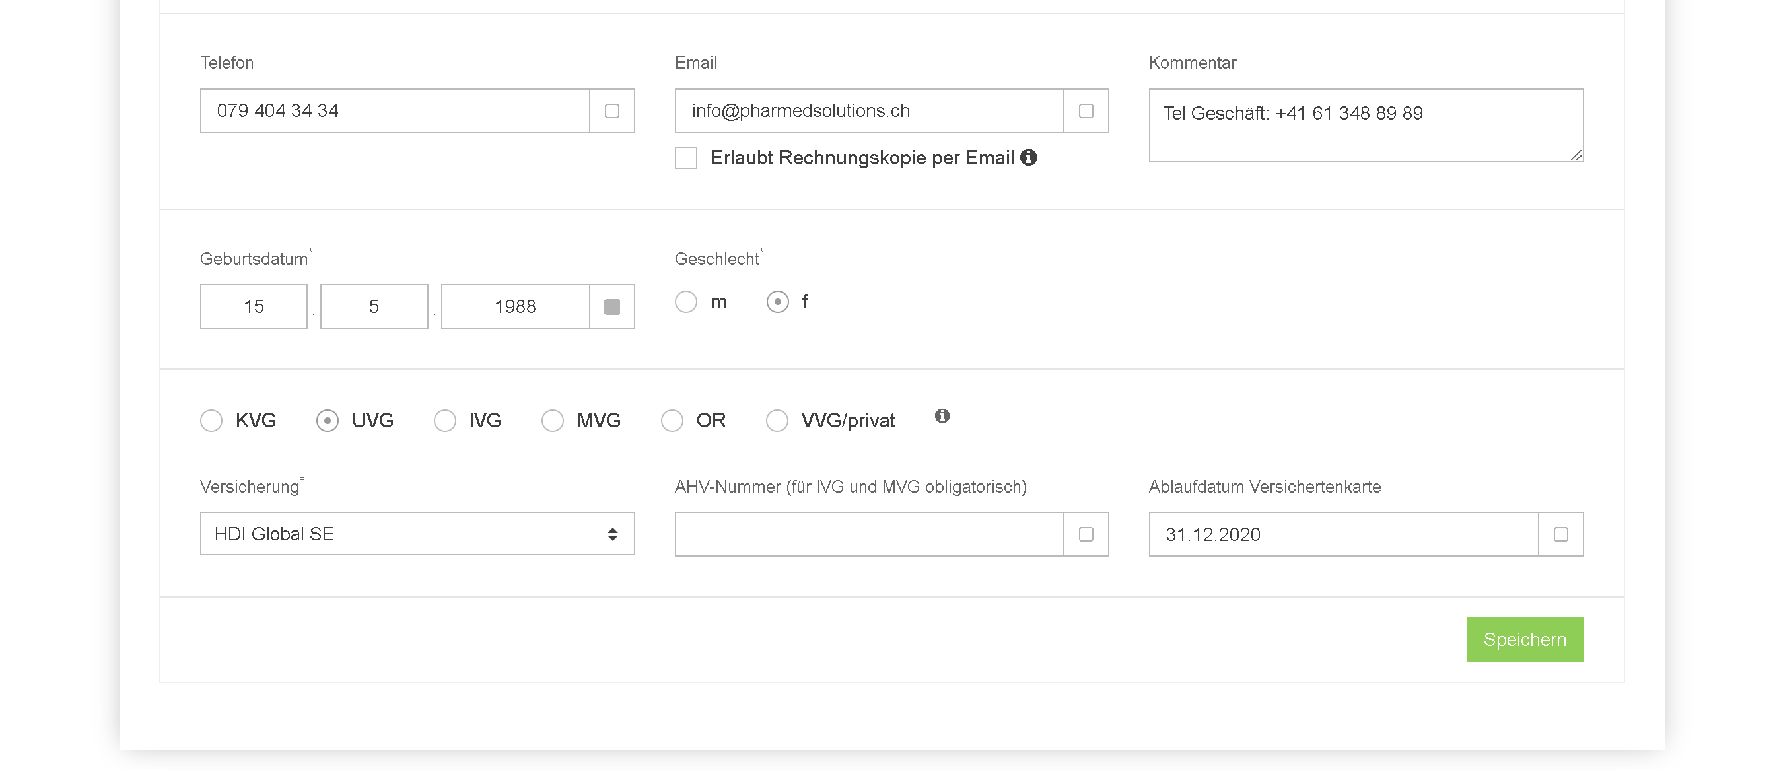Image resolution: width=1775 pixels, height=770 pixels.
Task: Save the form with Speichern
Action: pyautogui.click(x=1525, y=640)
